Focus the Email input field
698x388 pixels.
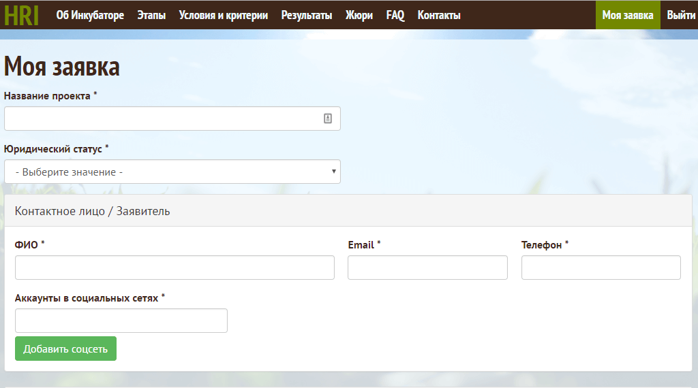(427, 268)
